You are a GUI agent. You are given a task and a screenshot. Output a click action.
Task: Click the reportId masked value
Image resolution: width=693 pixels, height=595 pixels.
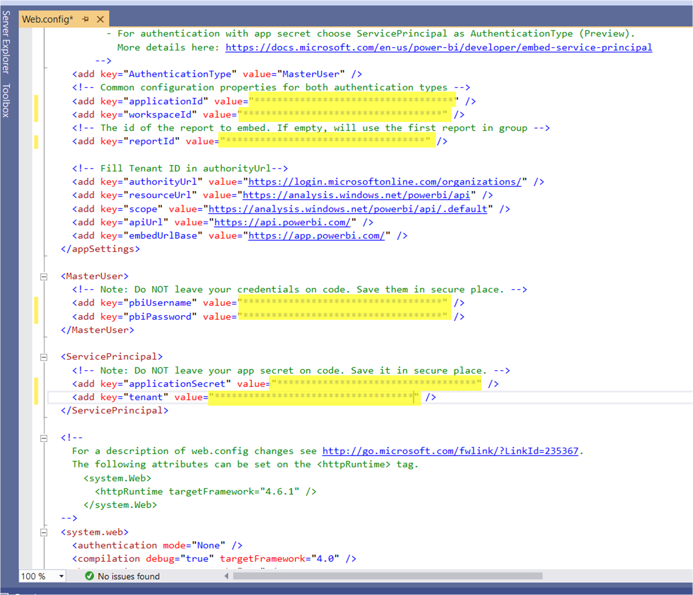click(x=327, y=141)
